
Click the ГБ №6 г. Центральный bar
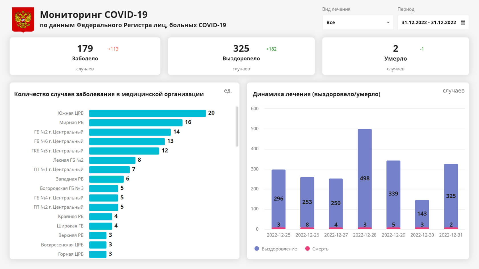point(127,141)
